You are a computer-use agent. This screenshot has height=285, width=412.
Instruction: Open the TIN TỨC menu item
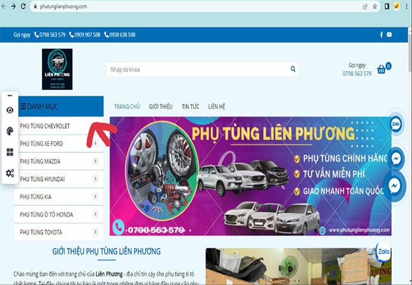tap(190, 106)
